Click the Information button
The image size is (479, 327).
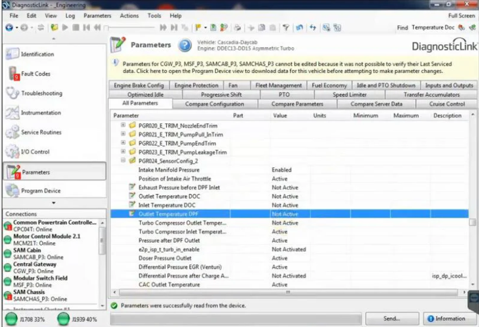[450, 318]
